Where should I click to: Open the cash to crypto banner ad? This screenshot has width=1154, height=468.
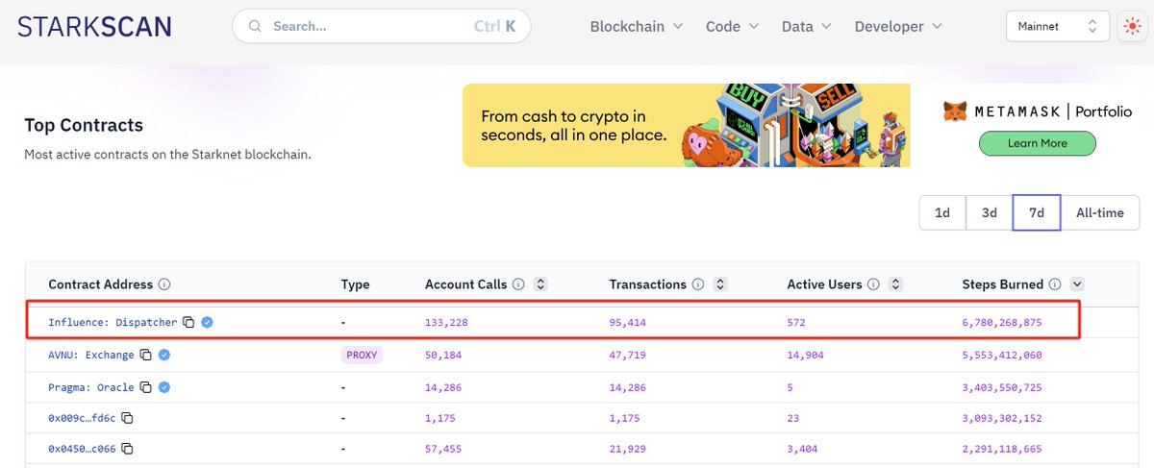(x=686, y=125)
